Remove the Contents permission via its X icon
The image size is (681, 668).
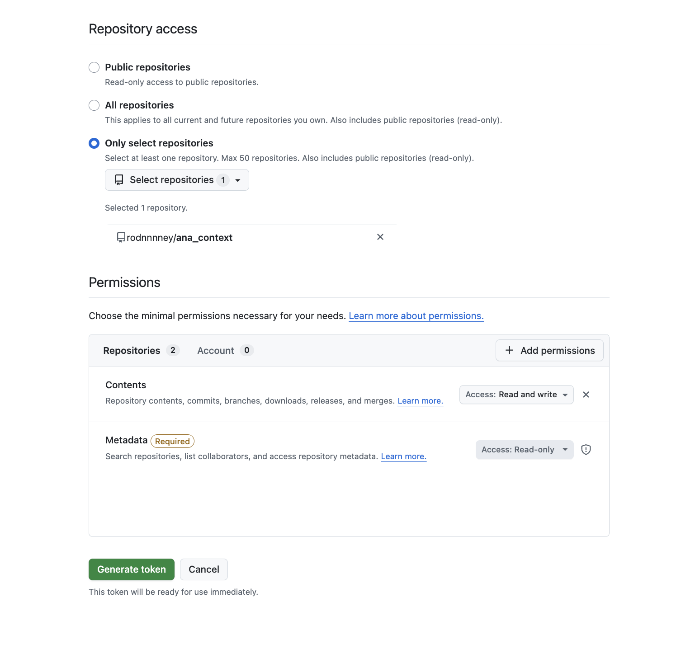point(586,394)
